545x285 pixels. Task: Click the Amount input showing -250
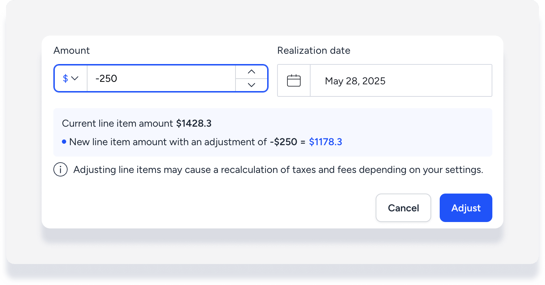click(x=161, y=79)
